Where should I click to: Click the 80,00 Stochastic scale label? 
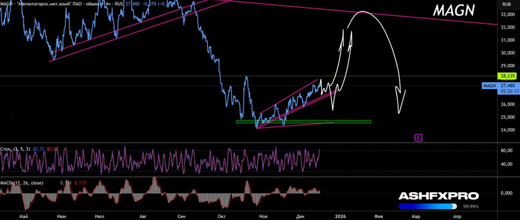point(508,151)
